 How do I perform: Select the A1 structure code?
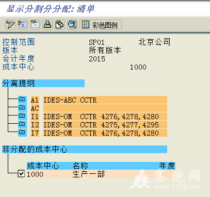(35, 100)
